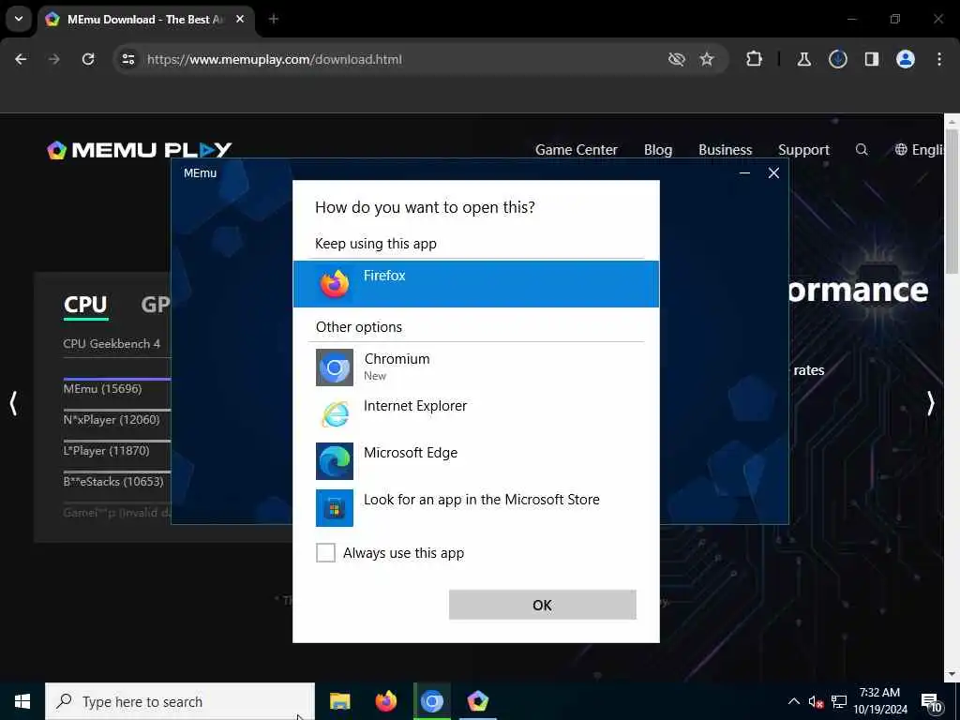Select Microsoft Edge option
This screenshot has height=720, width=960.
click(x=475, y=461)
